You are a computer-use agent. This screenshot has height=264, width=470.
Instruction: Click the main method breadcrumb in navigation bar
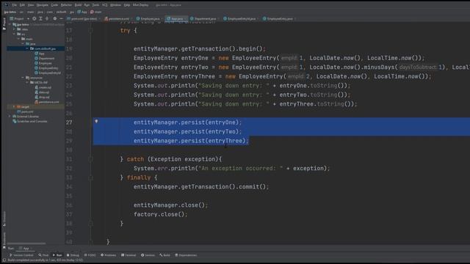tap(96, 12)
